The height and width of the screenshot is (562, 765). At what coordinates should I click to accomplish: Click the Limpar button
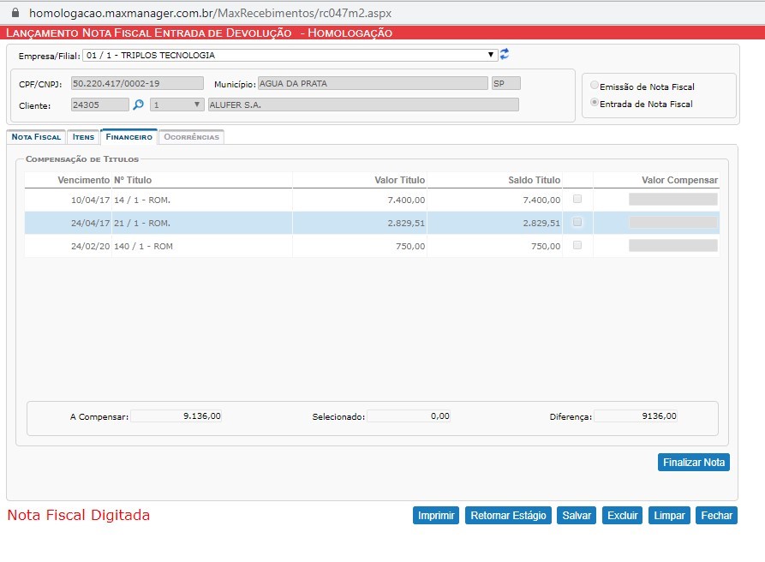[x=669, y=515]
